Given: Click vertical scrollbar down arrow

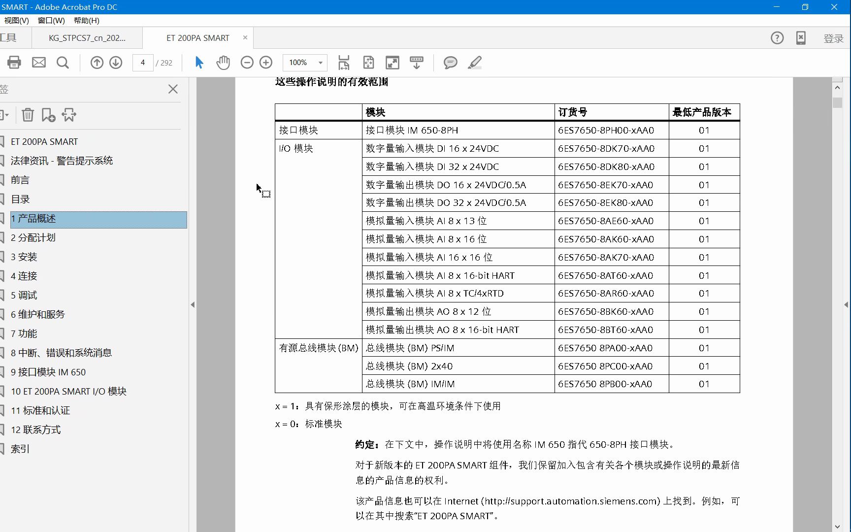Looking at the screenshot, I should (837, 527).
